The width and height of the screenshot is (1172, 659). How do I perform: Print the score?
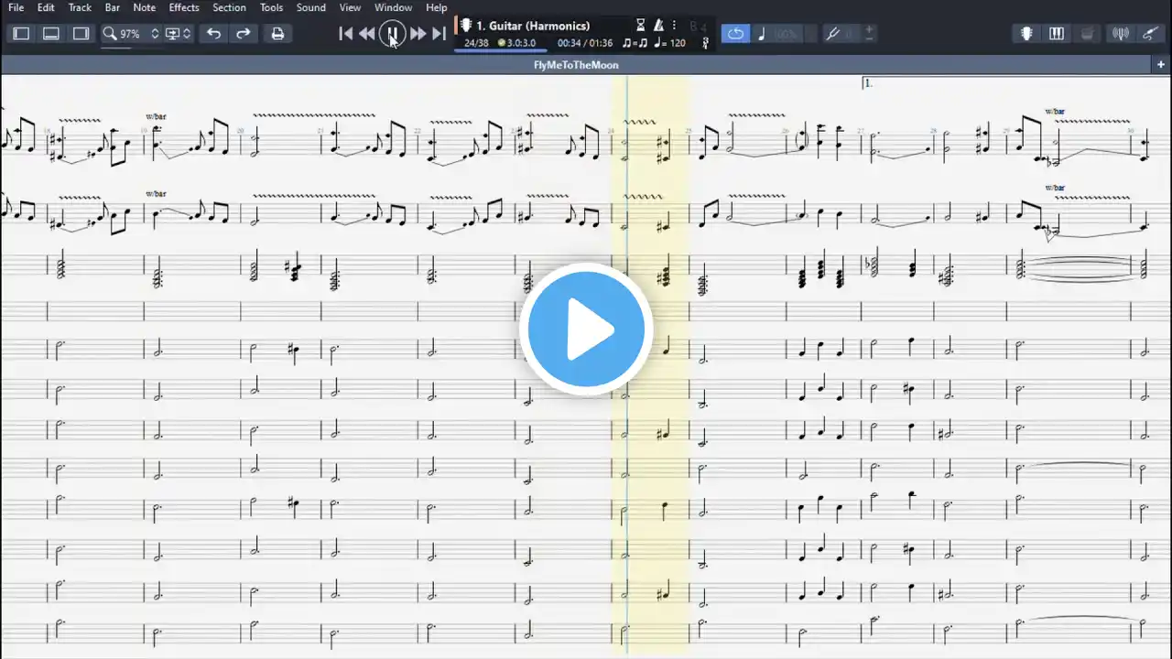click(x=277, y=34)
